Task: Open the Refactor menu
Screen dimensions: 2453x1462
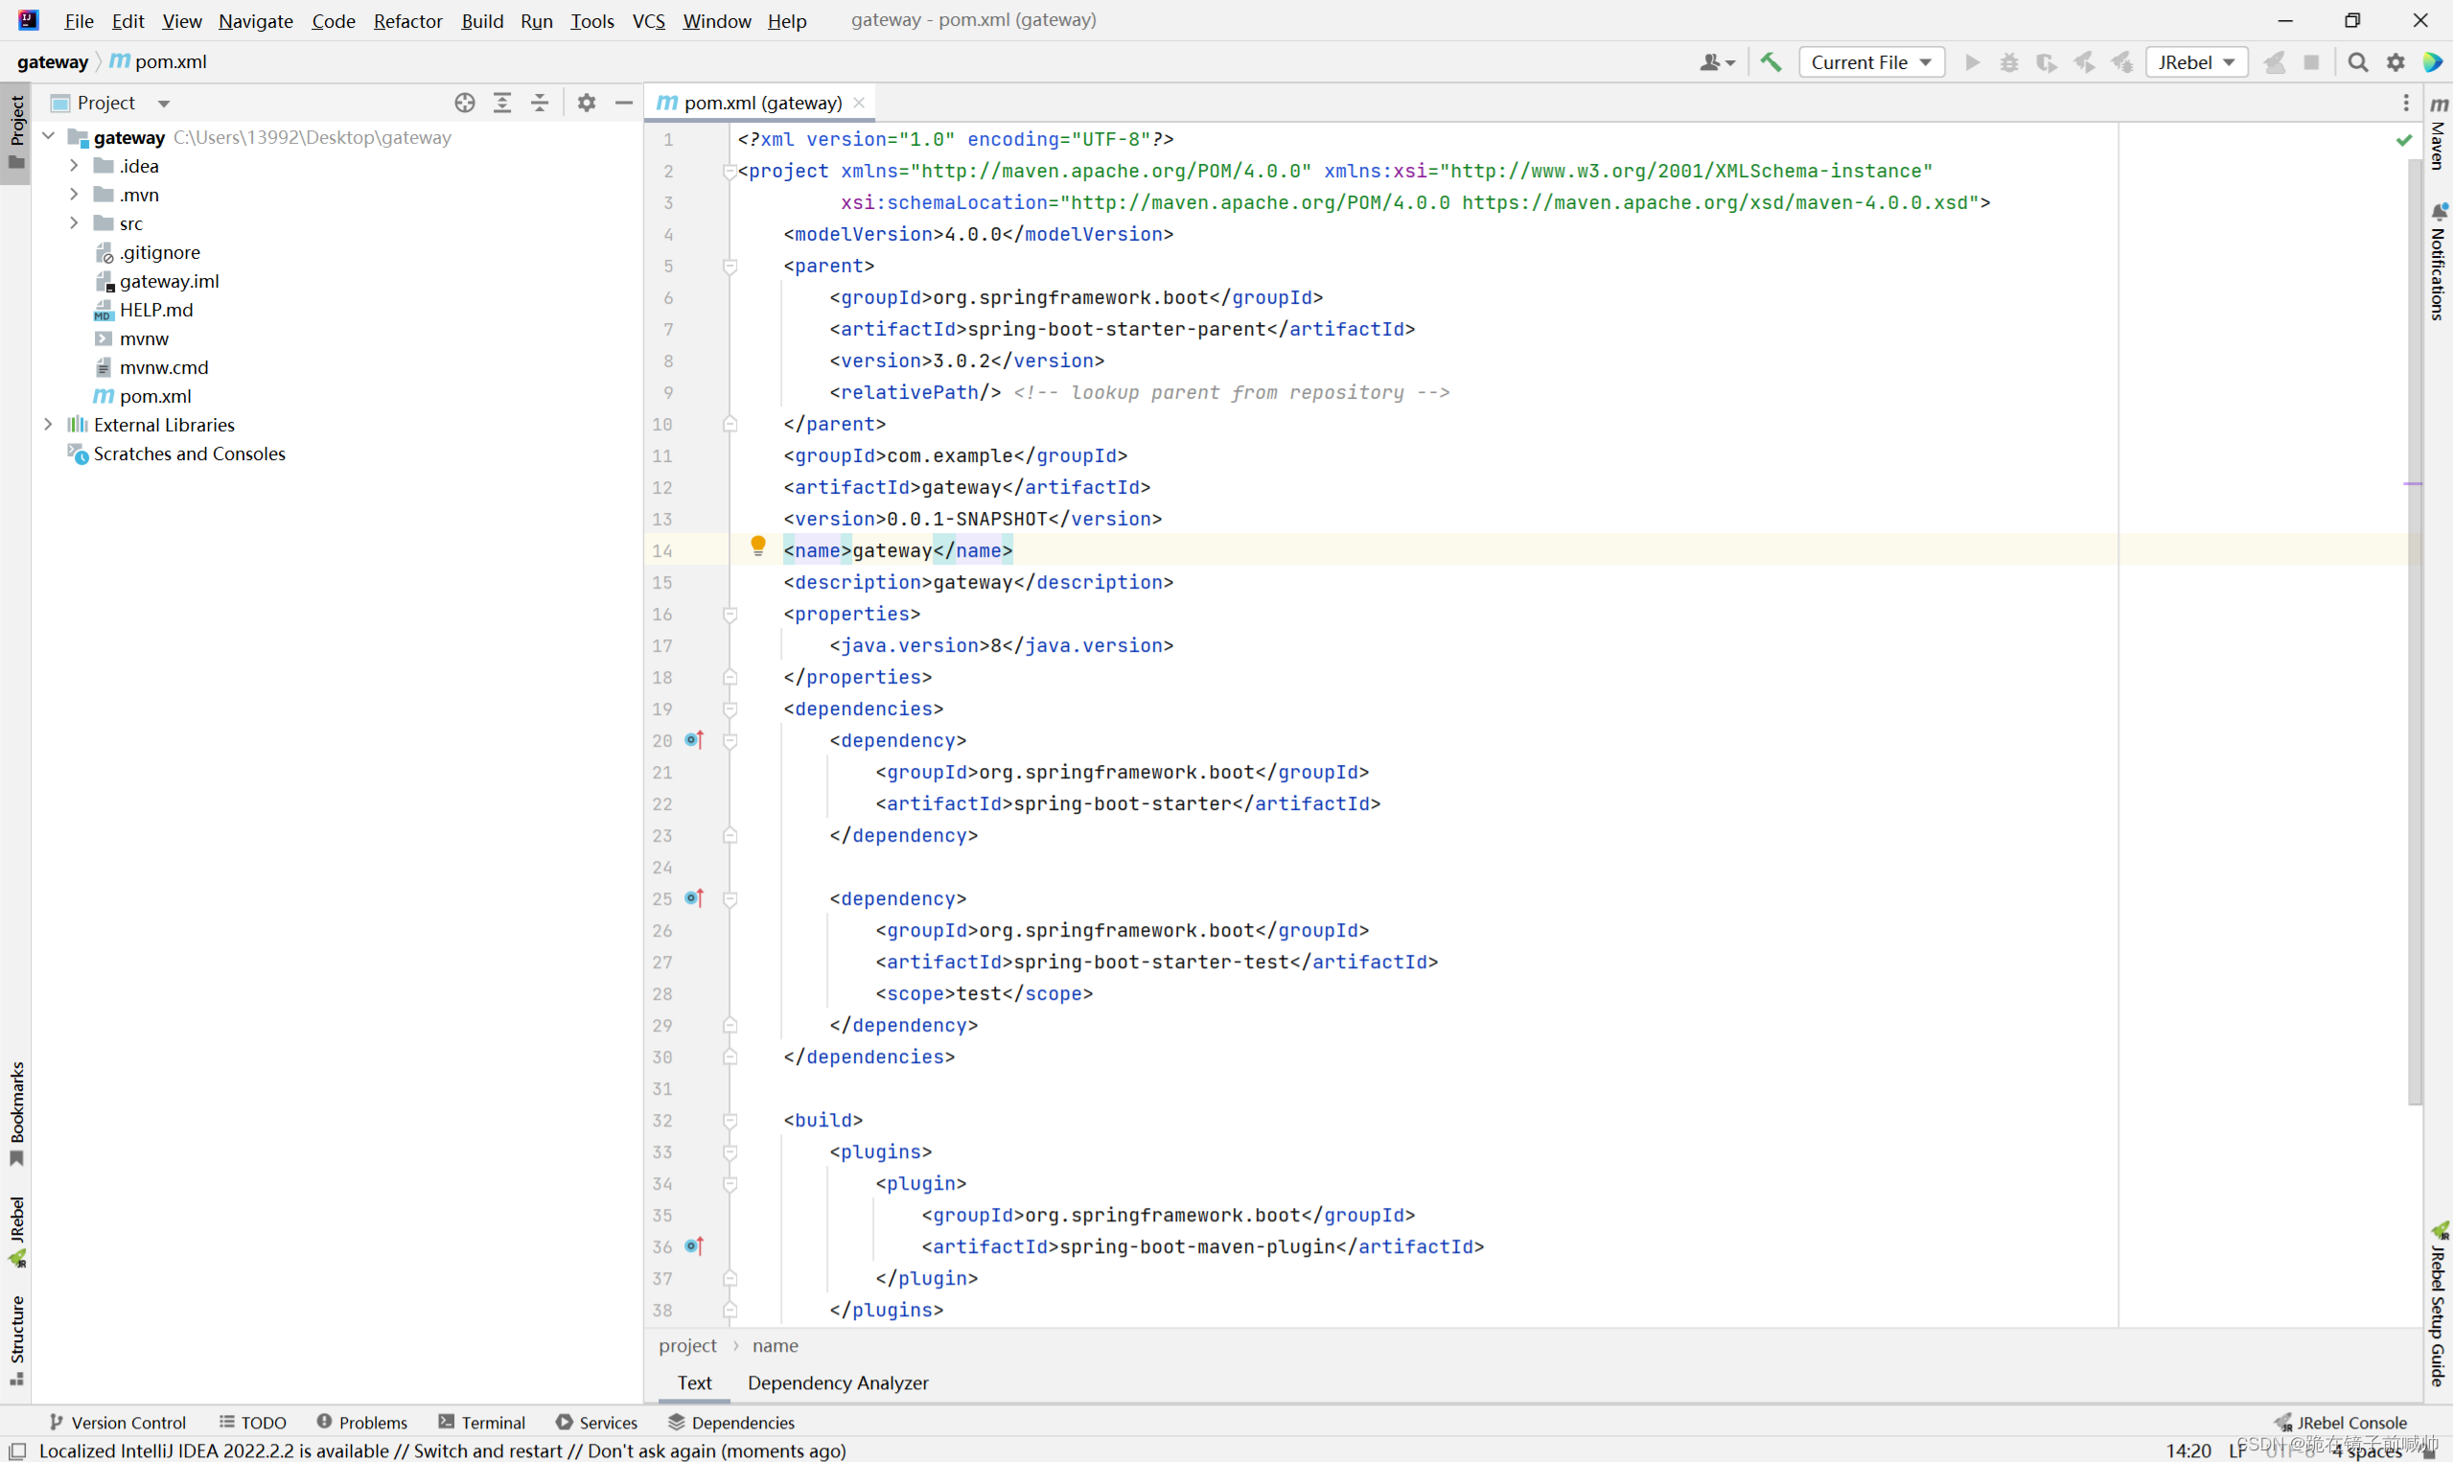Action: (x=407, y=21)
